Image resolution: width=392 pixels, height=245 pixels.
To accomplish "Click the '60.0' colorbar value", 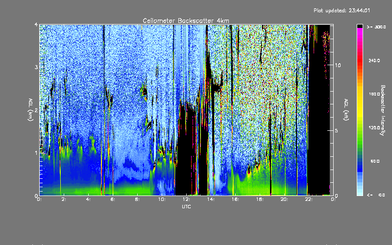I will coord(375,161).
